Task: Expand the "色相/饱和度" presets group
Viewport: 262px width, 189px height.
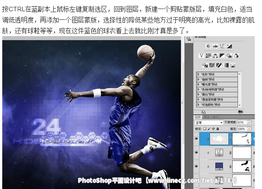Action: (x=198, y=89)
